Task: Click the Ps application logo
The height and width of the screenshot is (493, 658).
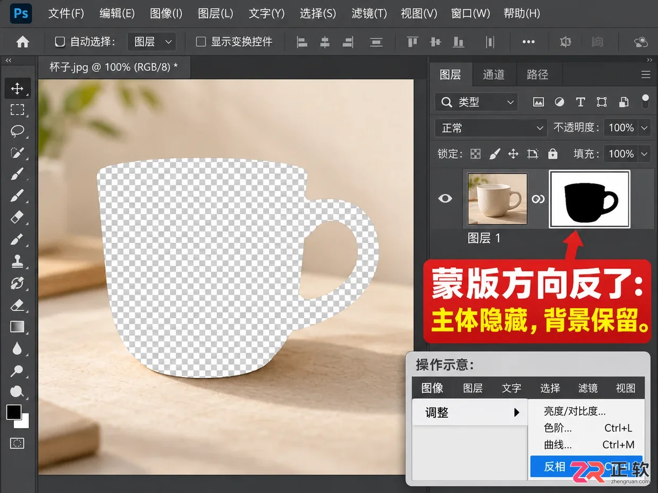Action: (21, 13)
